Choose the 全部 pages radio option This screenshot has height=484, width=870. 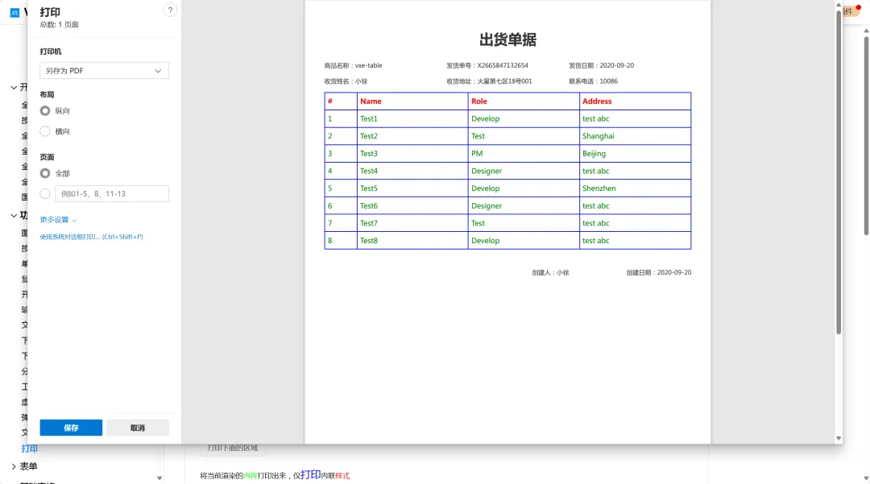pyautogui.click(x=45, y=173)
